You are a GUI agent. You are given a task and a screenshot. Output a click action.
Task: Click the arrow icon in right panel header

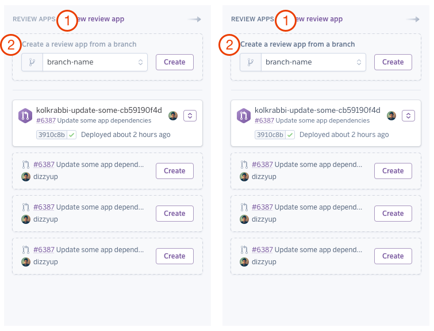pos(413,19)
